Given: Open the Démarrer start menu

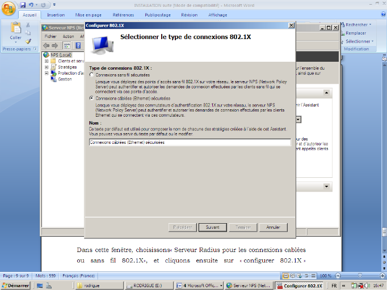Looking at the screenshot, I should pyautogui.click(x=15, y=285).
